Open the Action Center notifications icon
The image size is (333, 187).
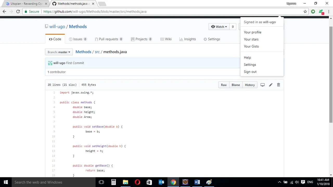coord(303,182)
